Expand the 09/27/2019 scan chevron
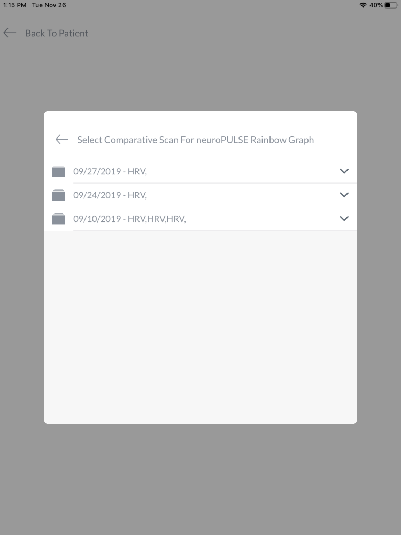Screen dimensions: 401x535 [344, 171]
